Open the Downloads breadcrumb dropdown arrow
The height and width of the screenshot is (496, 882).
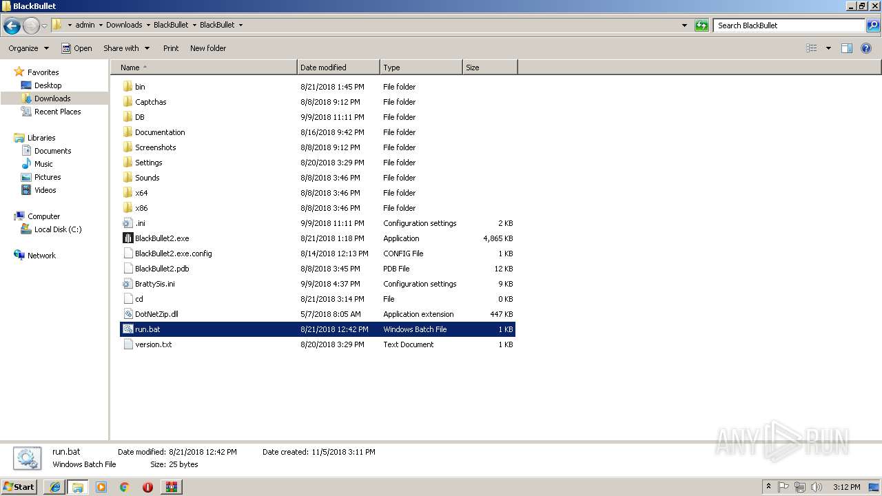(147, 25)
